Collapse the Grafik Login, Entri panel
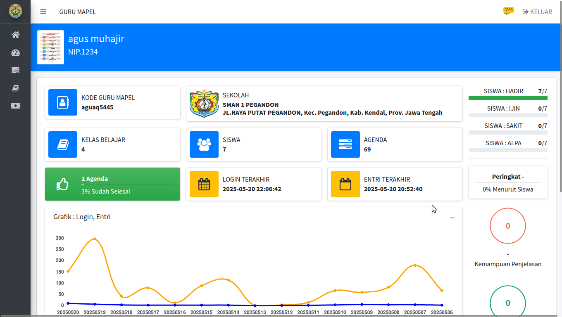The height and width of the screenshot is (317, 562). pos(452,218)
